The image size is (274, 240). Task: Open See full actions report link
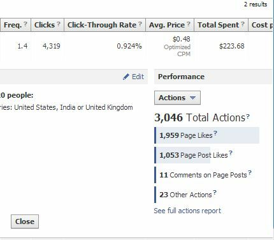coord(187,211)
